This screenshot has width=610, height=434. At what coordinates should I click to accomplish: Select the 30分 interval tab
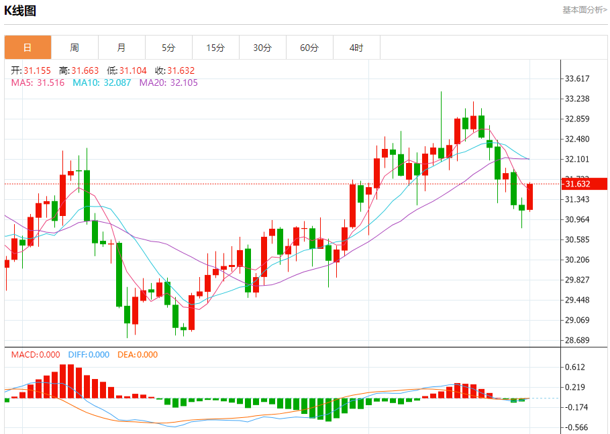pyautogui.click(x=262, y=48)
